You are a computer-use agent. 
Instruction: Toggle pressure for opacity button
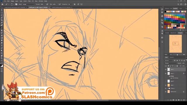point(47,4)
